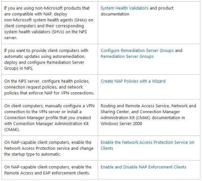Click 'Sharing Center, and Connection Manager' text
Image resolution: width=202 pixels, height=181 pixels.
coord(140,112)
